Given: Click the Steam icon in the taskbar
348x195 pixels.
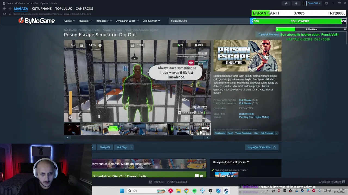Looking at the screenshot, I should 226,191.
